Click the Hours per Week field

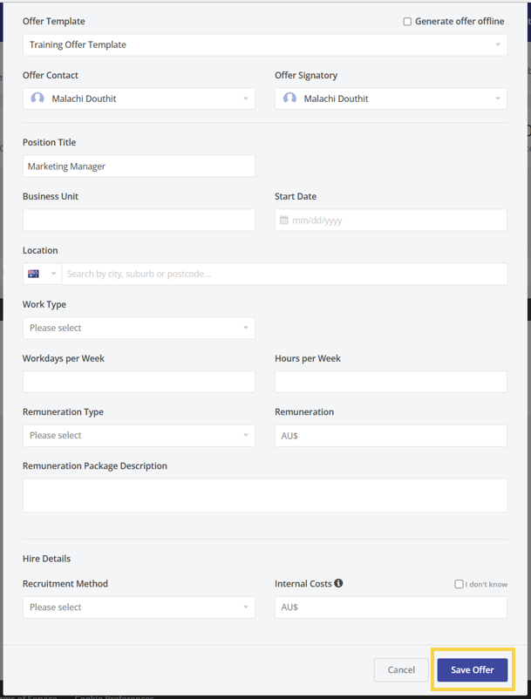(x=391, y=381)
